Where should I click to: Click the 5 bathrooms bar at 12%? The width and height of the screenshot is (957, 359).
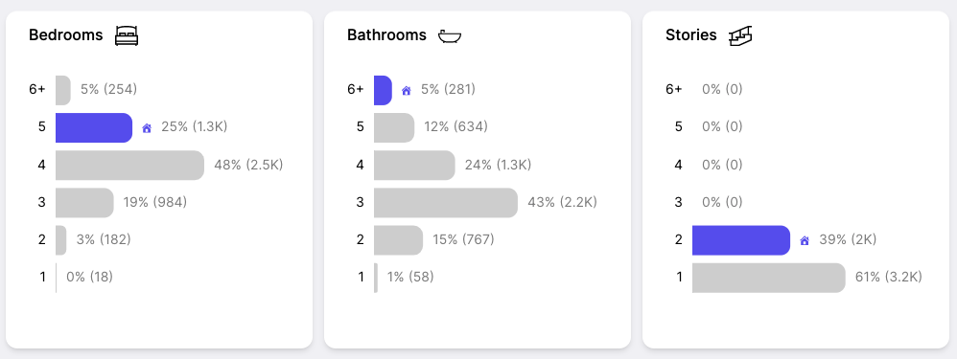394,127
